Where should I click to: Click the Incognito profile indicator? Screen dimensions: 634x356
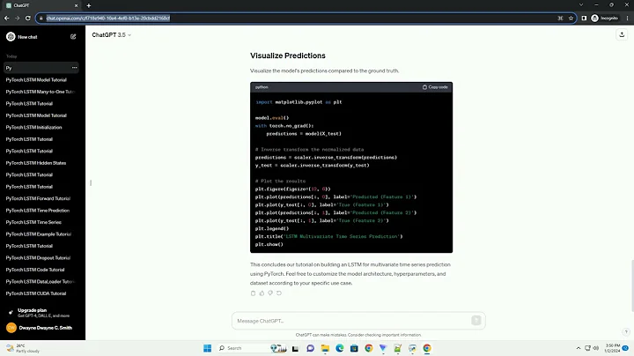pos(605,19)
